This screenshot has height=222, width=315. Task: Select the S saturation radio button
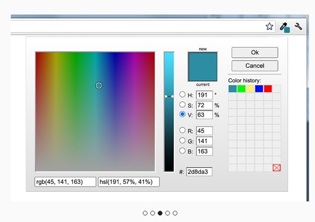pos(182,105)
